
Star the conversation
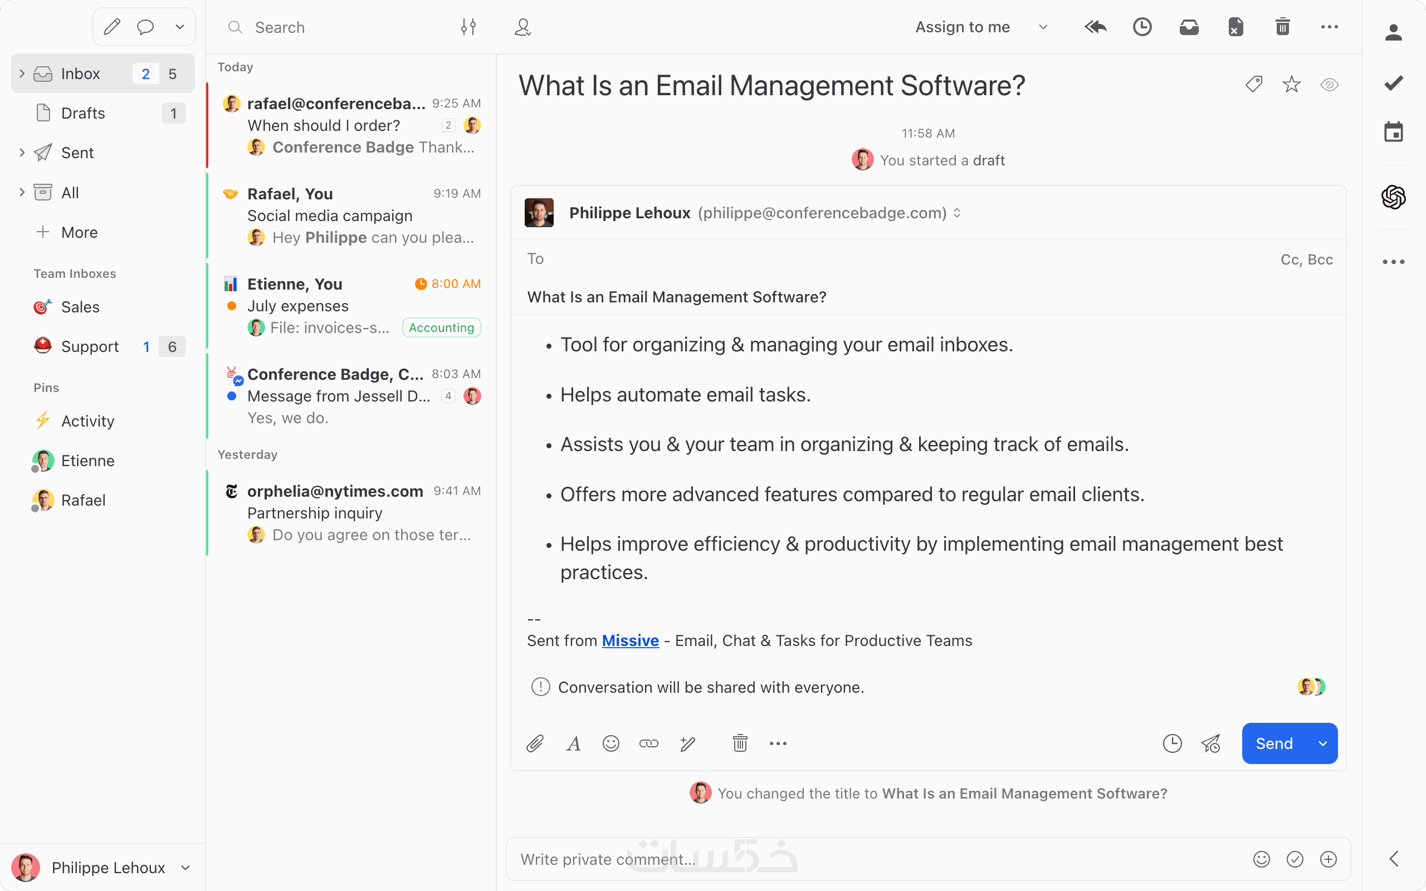pos(1291,84)
